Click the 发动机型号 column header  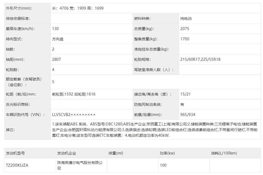[x=15, y=153]
